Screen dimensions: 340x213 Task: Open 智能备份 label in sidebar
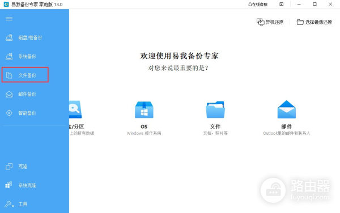point(27,113)
